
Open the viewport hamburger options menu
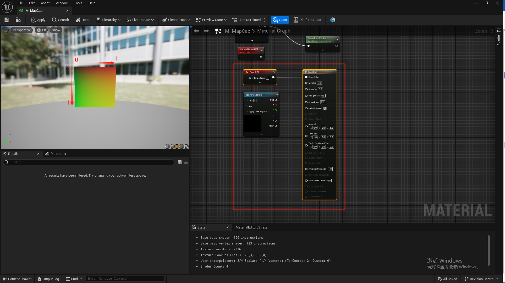pyautogui.click(x=6, y=30)
